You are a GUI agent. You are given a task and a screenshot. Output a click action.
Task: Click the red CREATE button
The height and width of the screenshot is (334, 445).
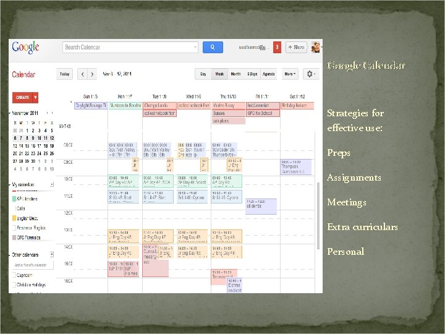(22, 98)
